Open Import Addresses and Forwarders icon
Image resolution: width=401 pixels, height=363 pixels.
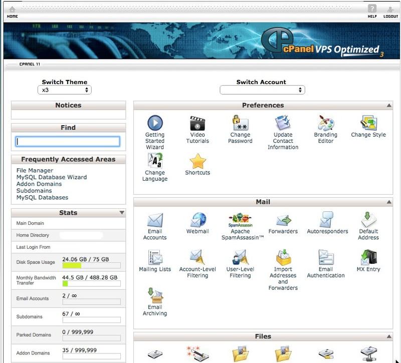(x=283, y=257)
